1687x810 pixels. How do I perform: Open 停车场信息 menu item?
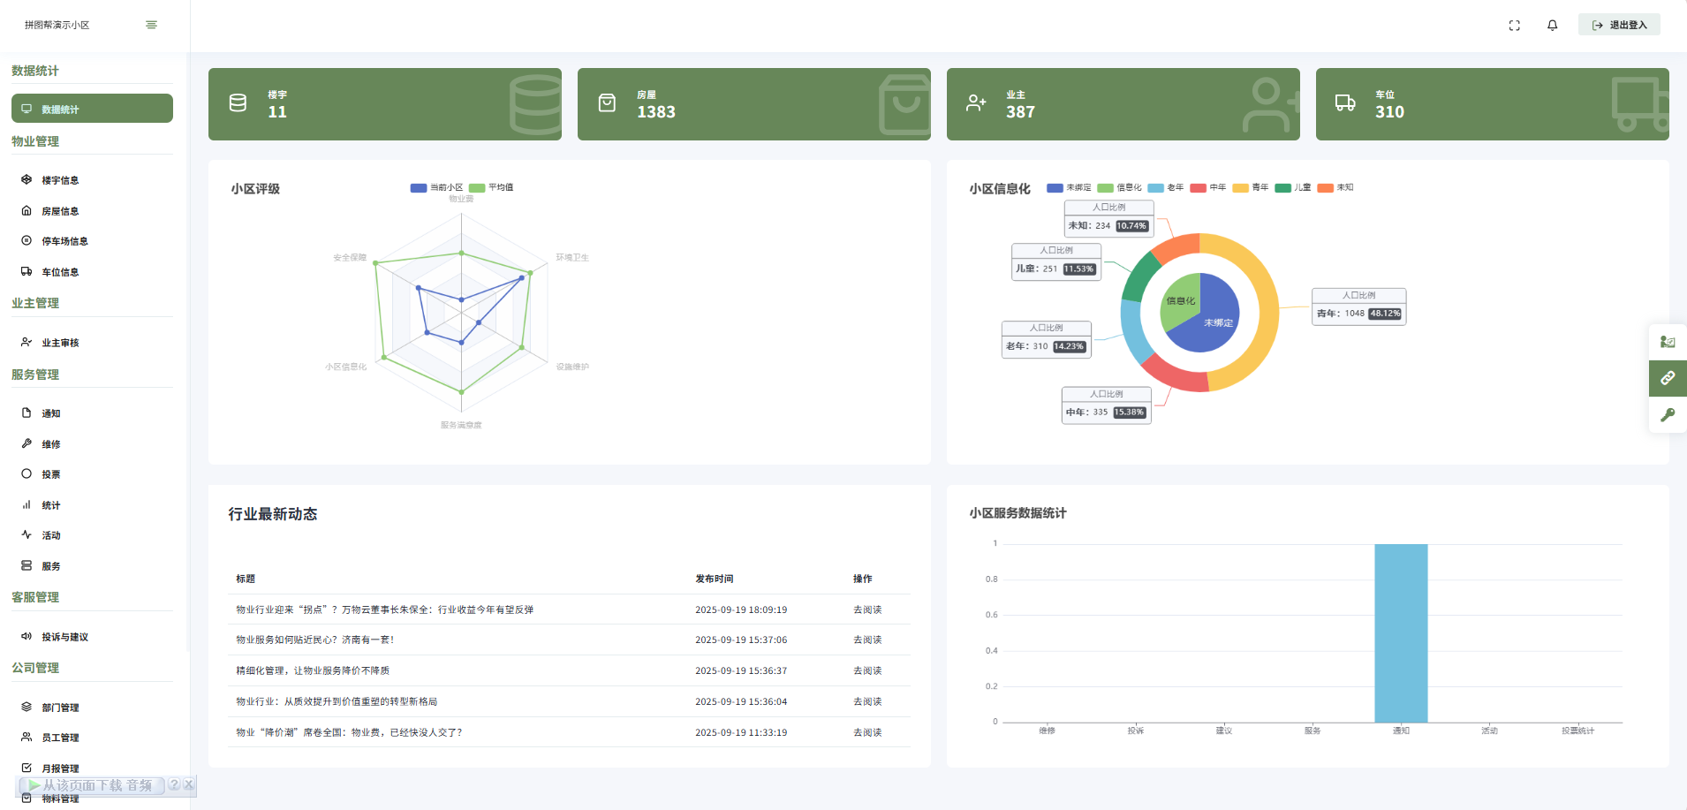[64, 241]
